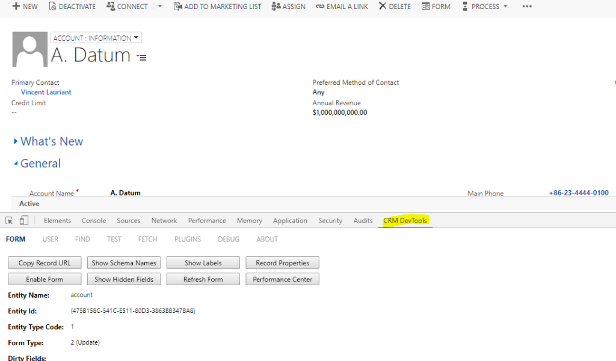The height and width of the screenshot is (361, 616).
Task: Switch to the Network DevTools tab
Action: click(164, 221)
